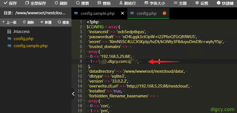237x113 pixels.
Task: Go up with 上一级 button
Action: pos(9,22)
